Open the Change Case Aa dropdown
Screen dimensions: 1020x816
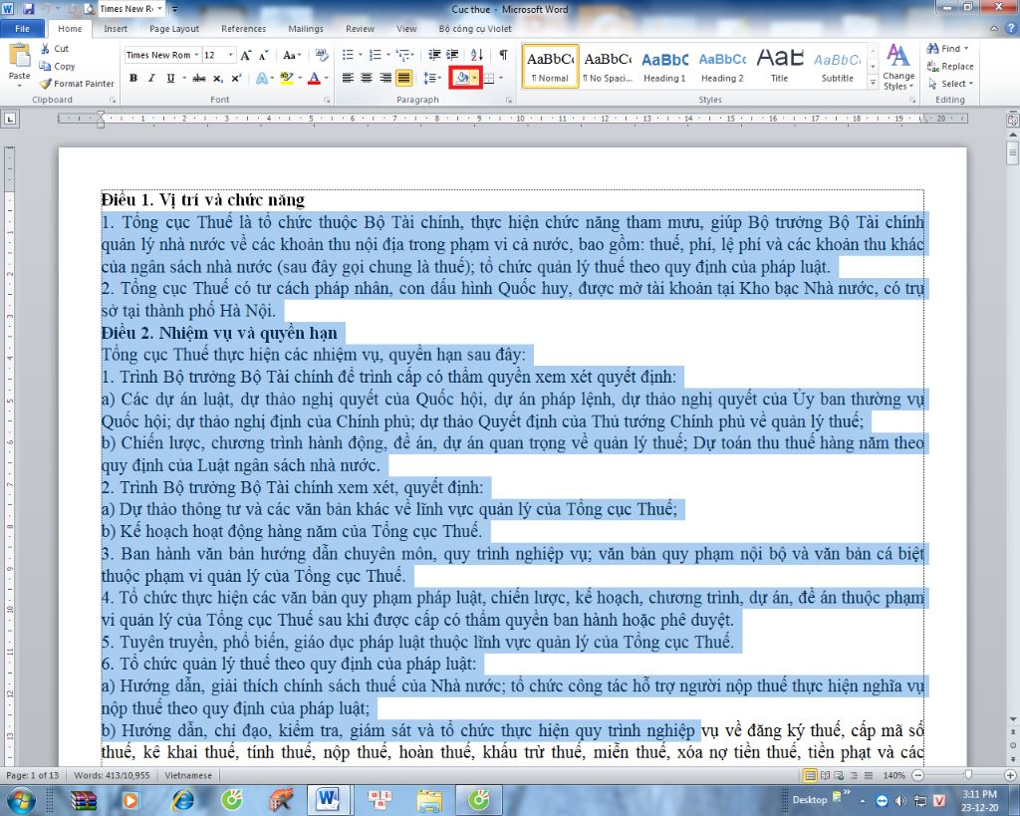291,56
